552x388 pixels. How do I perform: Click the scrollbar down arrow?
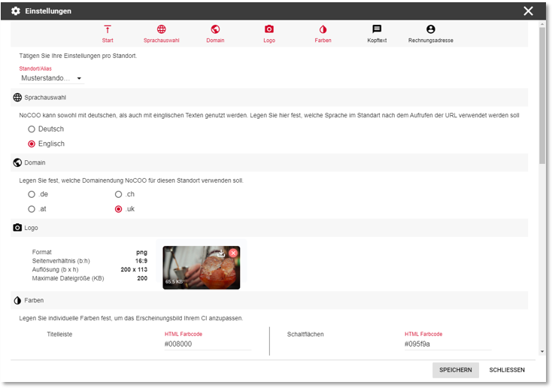click(542, 351)
